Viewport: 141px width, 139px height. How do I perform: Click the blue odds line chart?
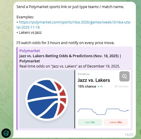[x=103, y=112]
